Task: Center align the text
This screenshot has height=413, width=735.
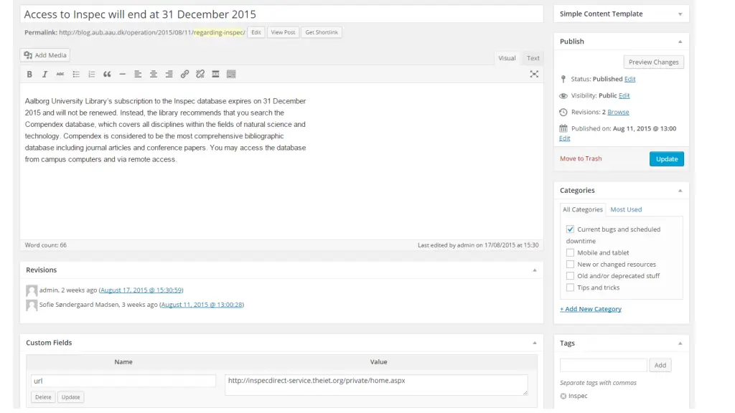Action: point(154,74)
